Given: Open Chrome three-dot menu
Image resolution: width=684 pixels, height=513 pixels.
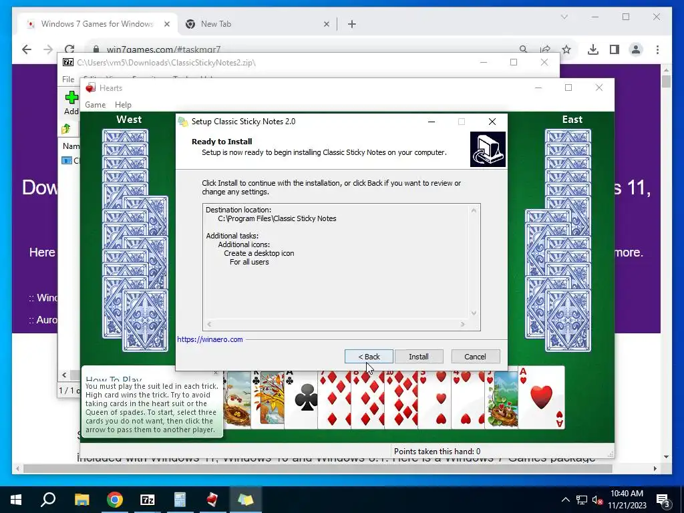Looking at the screenshot, I should pyautogui.click(x=657, y=49).
